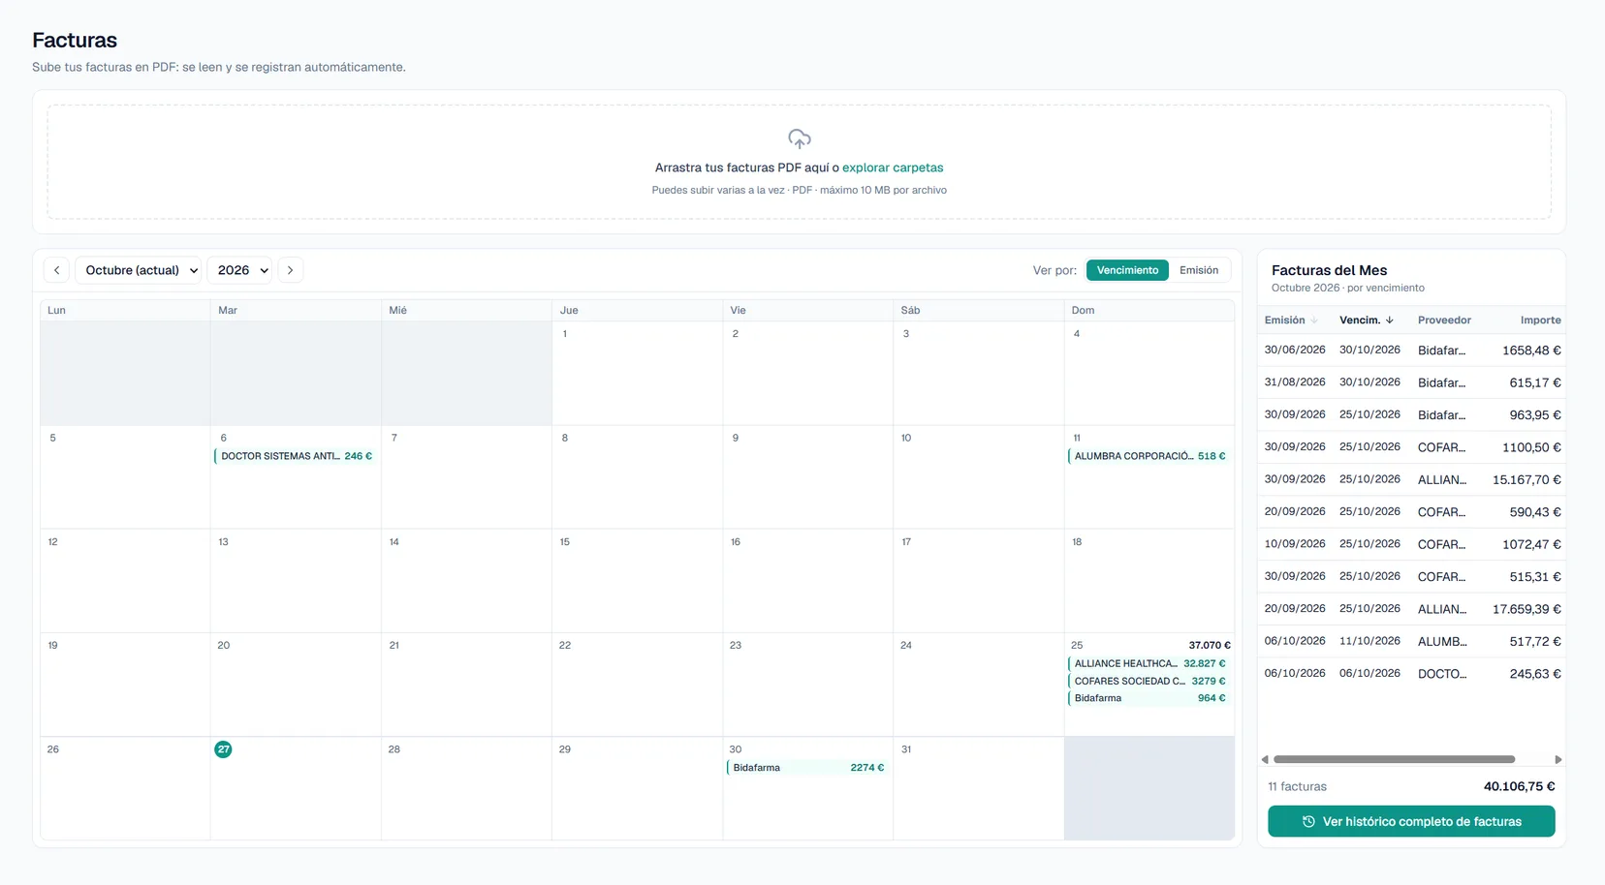Click the total amount 40.106,75 €
The image size is (1605, 885).
click(1519, 786)
